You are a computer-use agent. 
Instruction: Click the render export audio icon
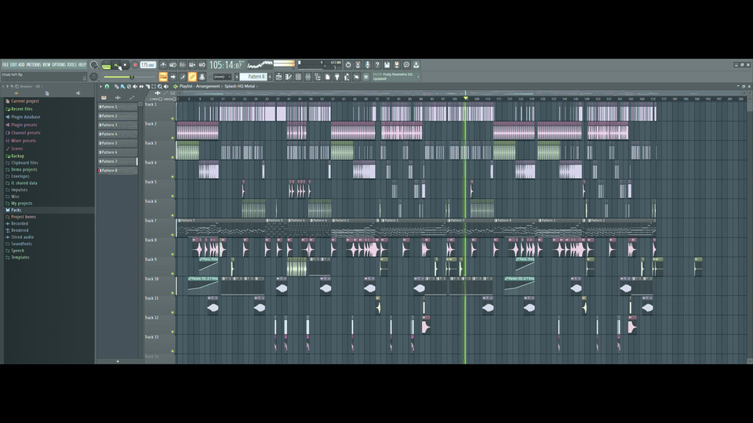click(396, 65)
